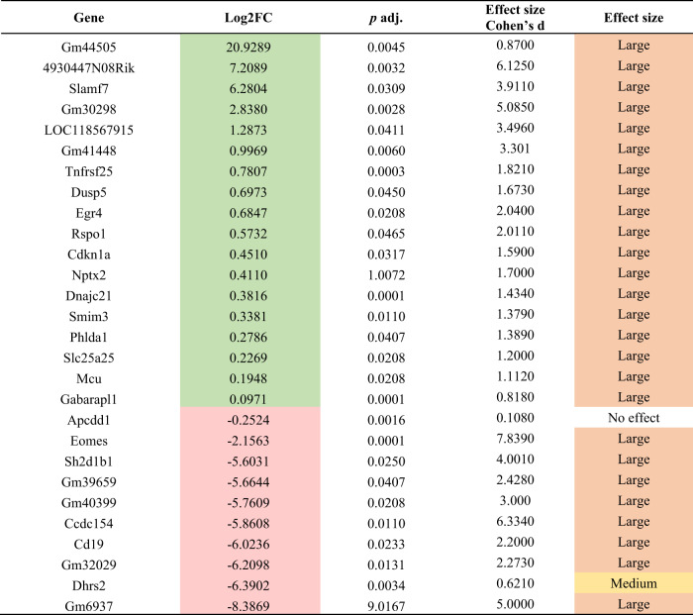Select the Log2FC value -0.2524
Viewport: 693px width, 615px height.
pyautogui.click(x=249, y=417)
